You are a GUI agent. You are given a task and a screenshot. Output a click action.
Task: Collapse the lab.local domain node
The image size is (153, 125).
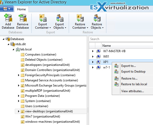tap(13, 49)
